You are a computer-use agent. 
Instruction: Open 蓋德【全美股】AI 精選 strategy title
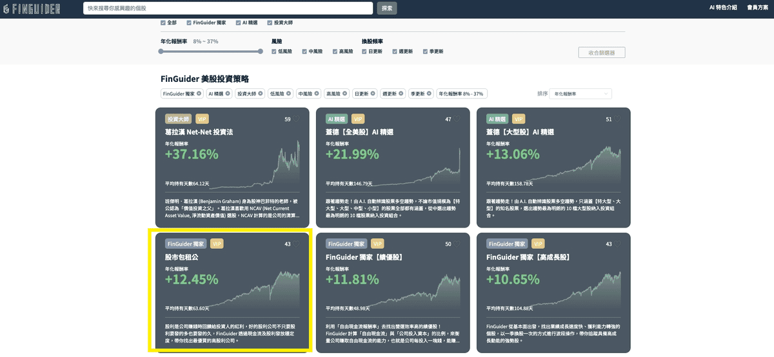359,132
